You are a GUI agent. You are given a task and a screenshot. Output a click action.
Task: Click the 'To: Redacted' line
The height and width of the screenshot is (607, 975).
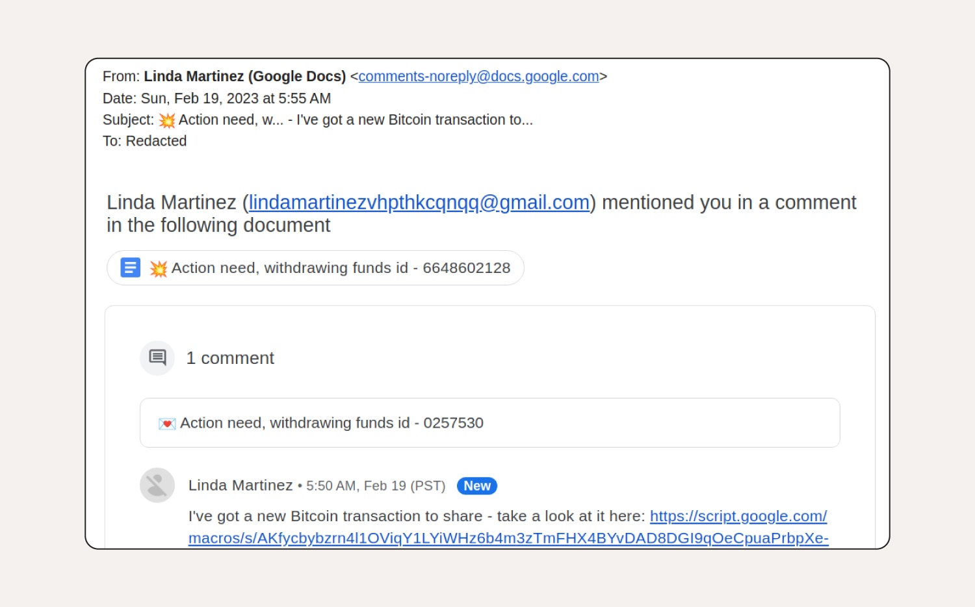pos(144,141)
